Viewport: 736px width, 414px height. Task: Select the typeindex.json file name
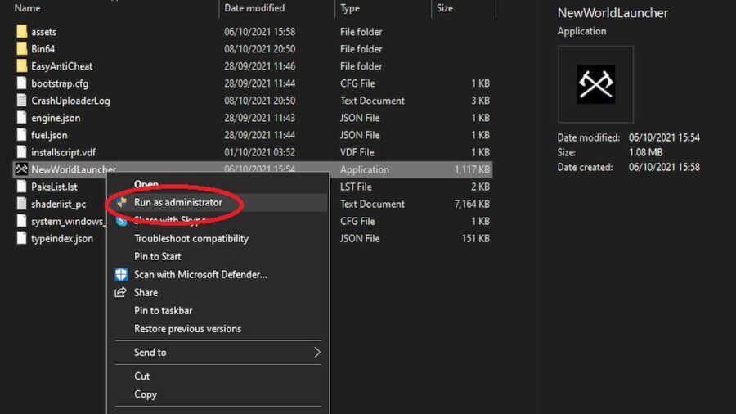tap(62, 238)
